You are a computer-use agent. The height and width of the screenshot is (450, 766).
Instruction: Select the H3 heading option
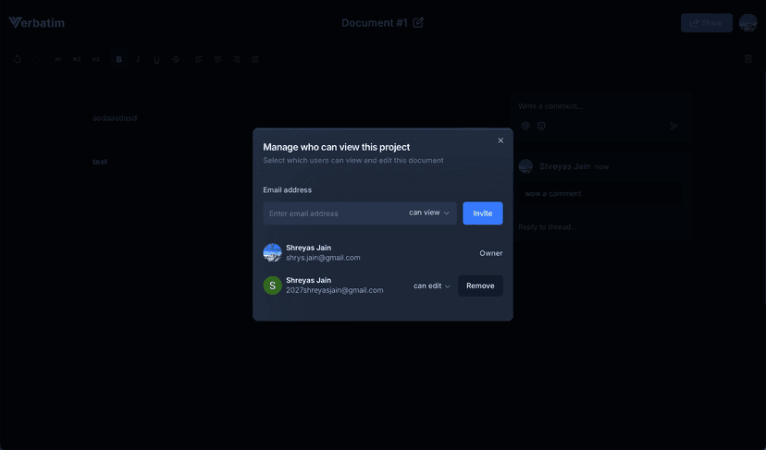click(96, 59)
